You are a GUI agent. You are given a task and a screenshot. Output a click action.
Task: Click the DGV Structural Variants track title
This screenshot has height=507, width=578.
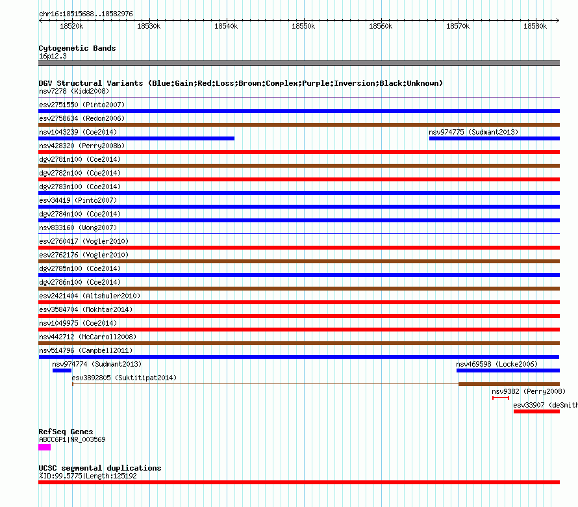[x=241, y=83]
